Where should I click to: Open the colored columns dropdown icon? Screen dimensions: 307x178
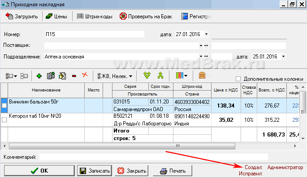tap(182, 75)
